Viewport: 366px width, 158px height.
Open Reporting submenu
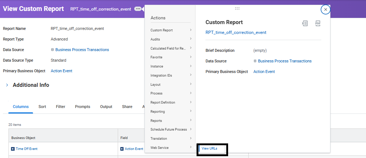[171, 112]
